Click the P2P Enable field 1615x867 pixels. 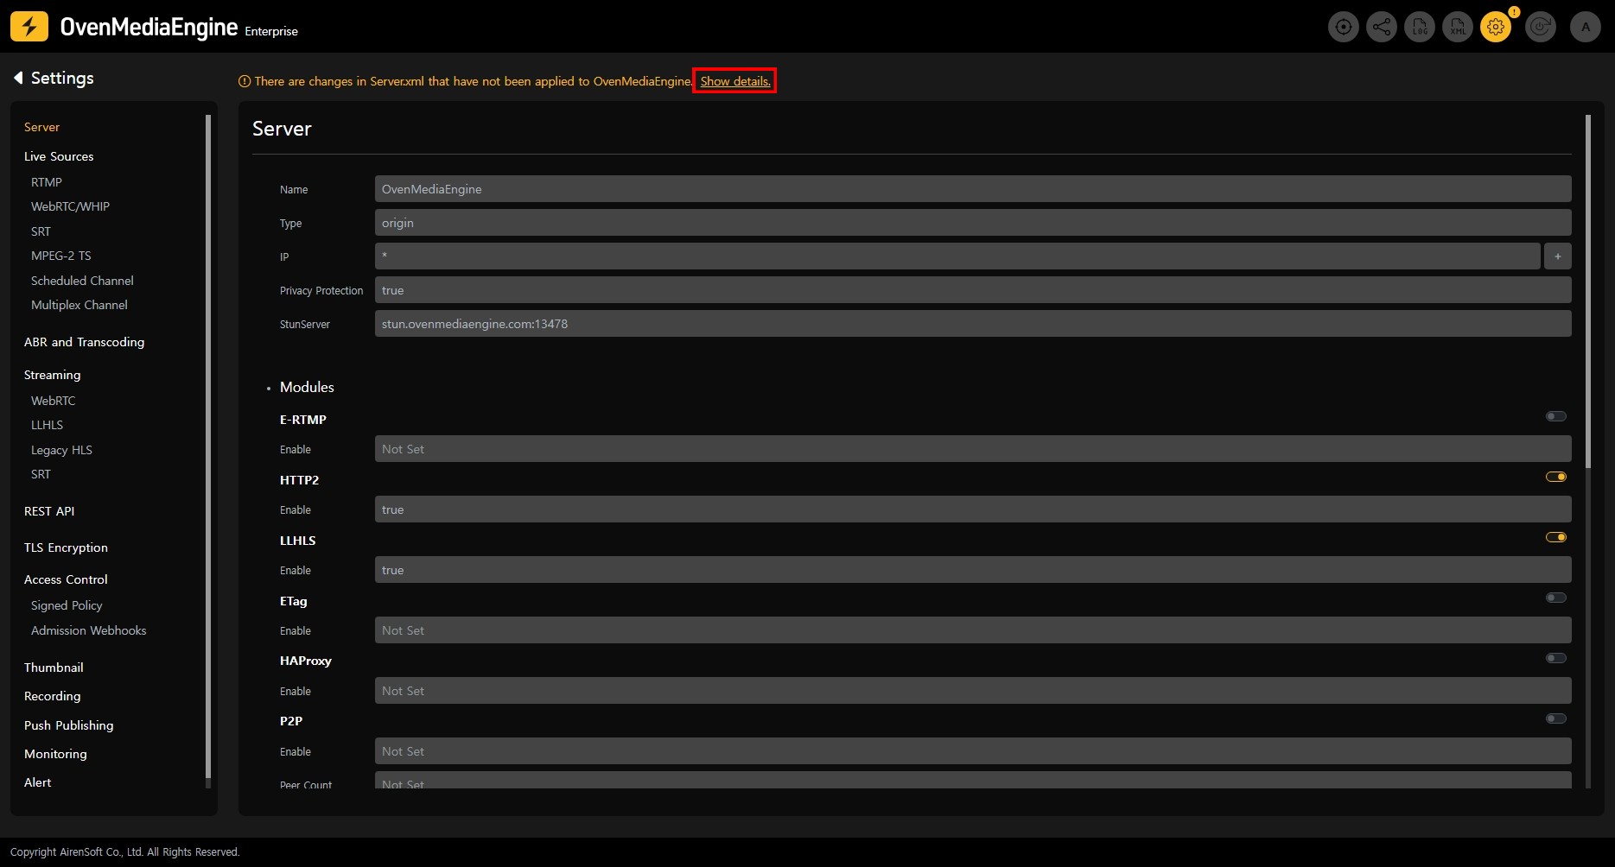point(973,751)
